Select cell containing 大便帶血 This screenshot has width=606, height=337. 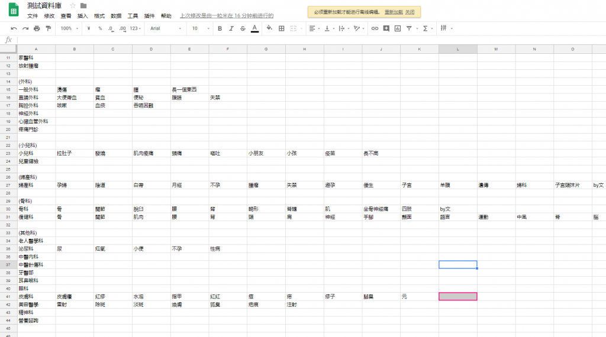[75, 98]
